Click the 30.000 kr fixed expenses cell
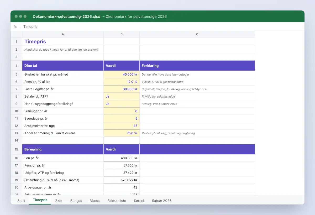The height and width of the screenshot is (215, 315). (122, 89)
